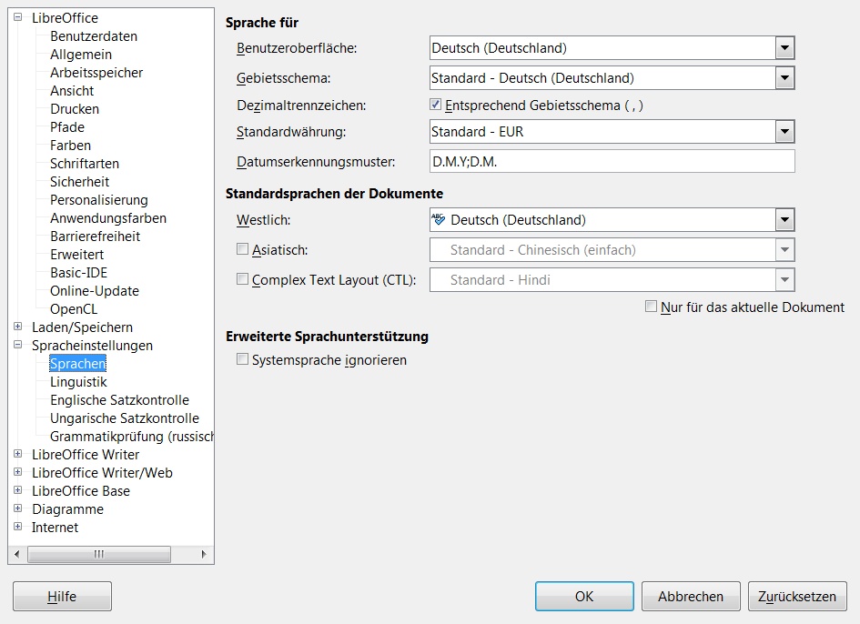Click the LibreOffice Writer label
The height and width of the screenshot is (624, 860).
[86, 454]
